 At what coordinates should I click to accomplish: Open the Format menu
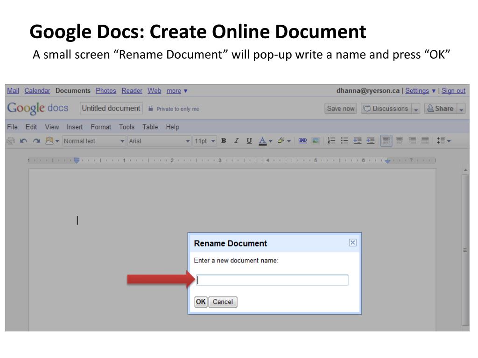pos(101,127)
